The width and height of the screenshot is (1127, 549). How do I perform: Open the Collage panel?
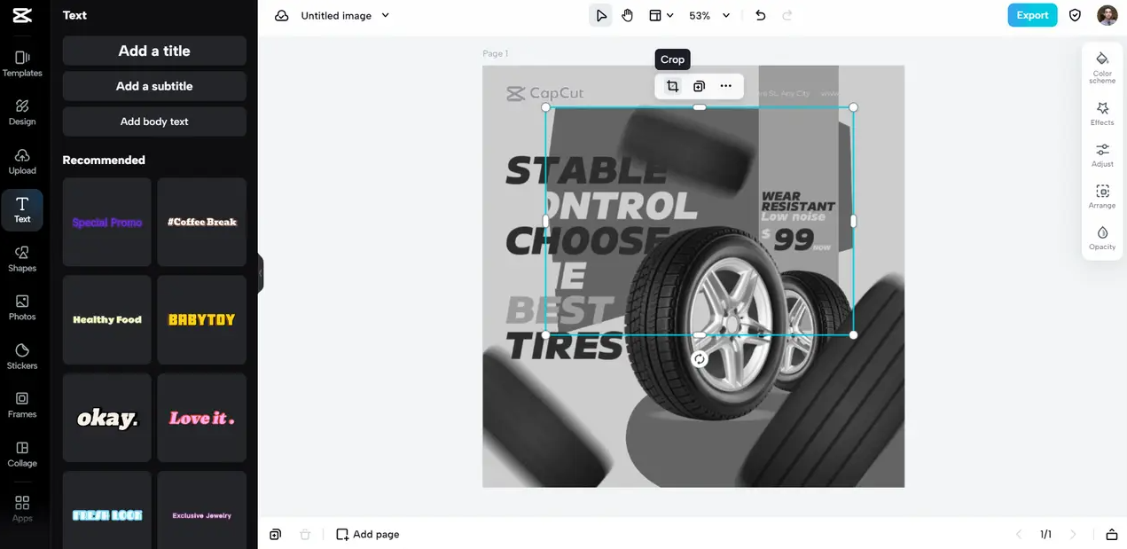22,454
